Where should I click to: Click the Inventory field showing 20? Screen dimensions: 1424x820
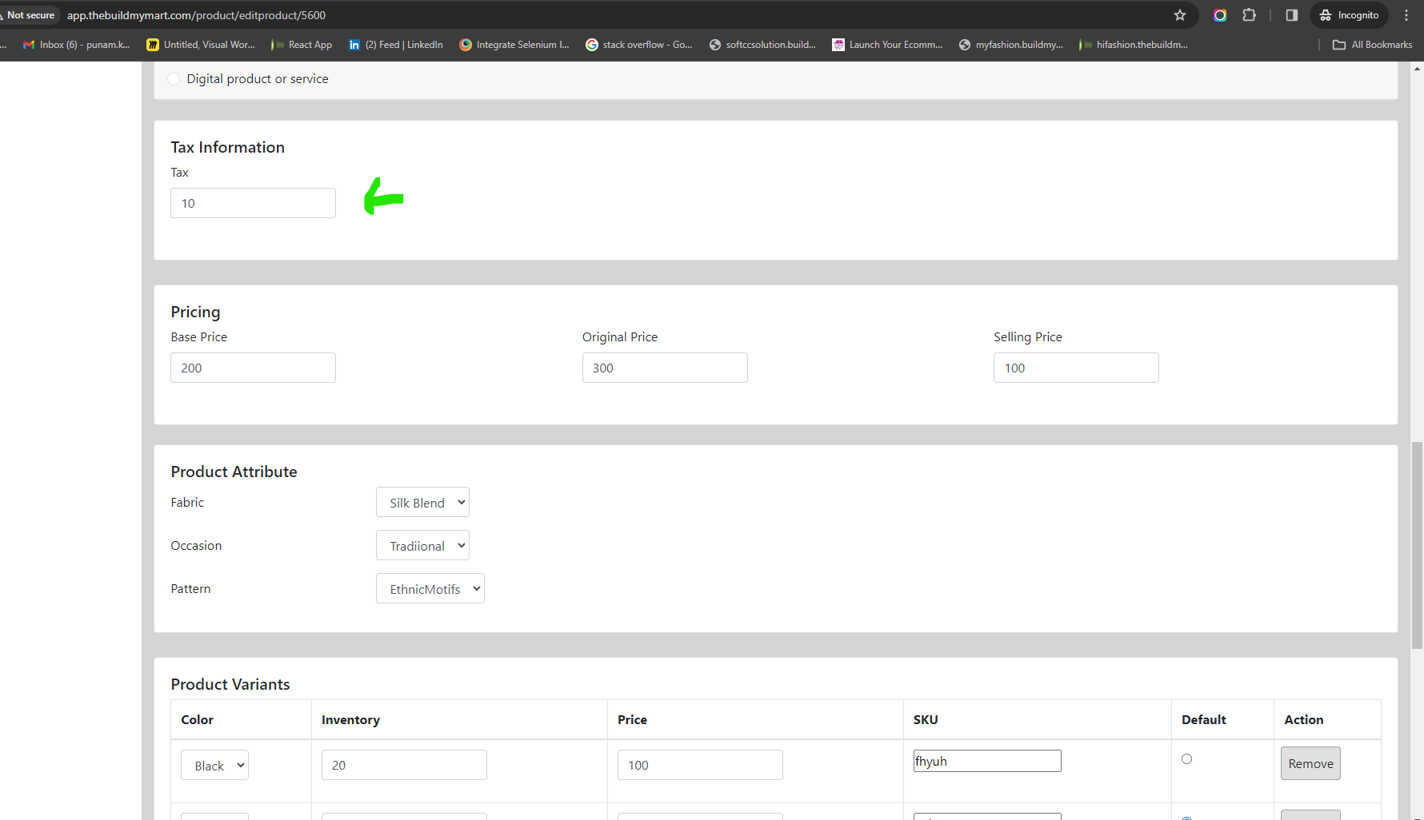404,765
